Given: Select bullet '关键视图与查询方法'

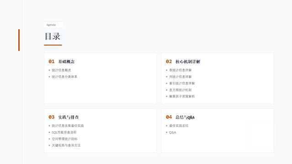Looking at the screenshot, I should pos(66,145).
